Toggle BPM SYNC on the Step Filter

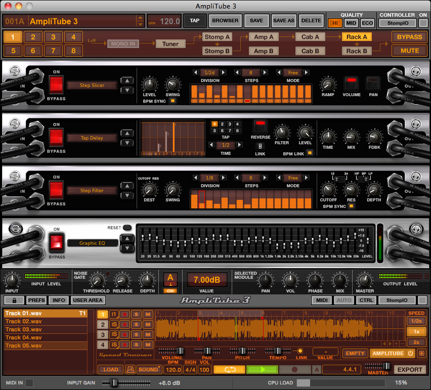pyautogui.click(x=351, y=206)
